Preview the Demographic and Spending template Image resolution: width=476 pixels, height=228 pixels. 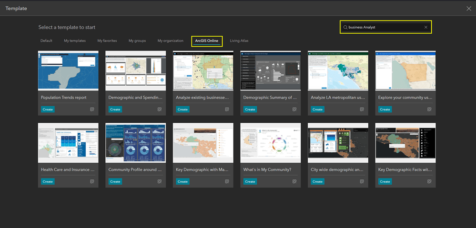(x=159, y=109)
